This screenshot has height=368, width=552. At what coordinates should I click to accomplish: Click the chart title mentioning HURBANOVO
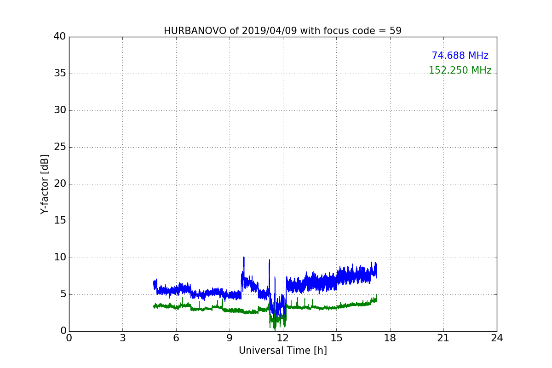point(282,31)
